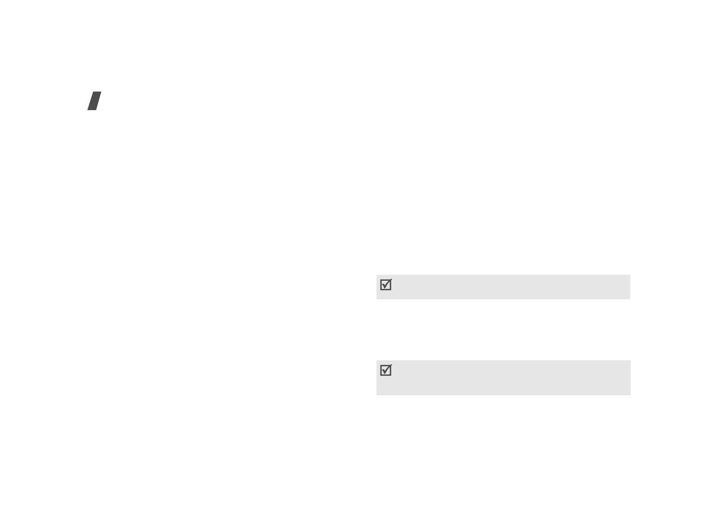This screenshot has width=727, height=514.
Task: Select the thicker gray highlighted strip
Action: point(503,378)
